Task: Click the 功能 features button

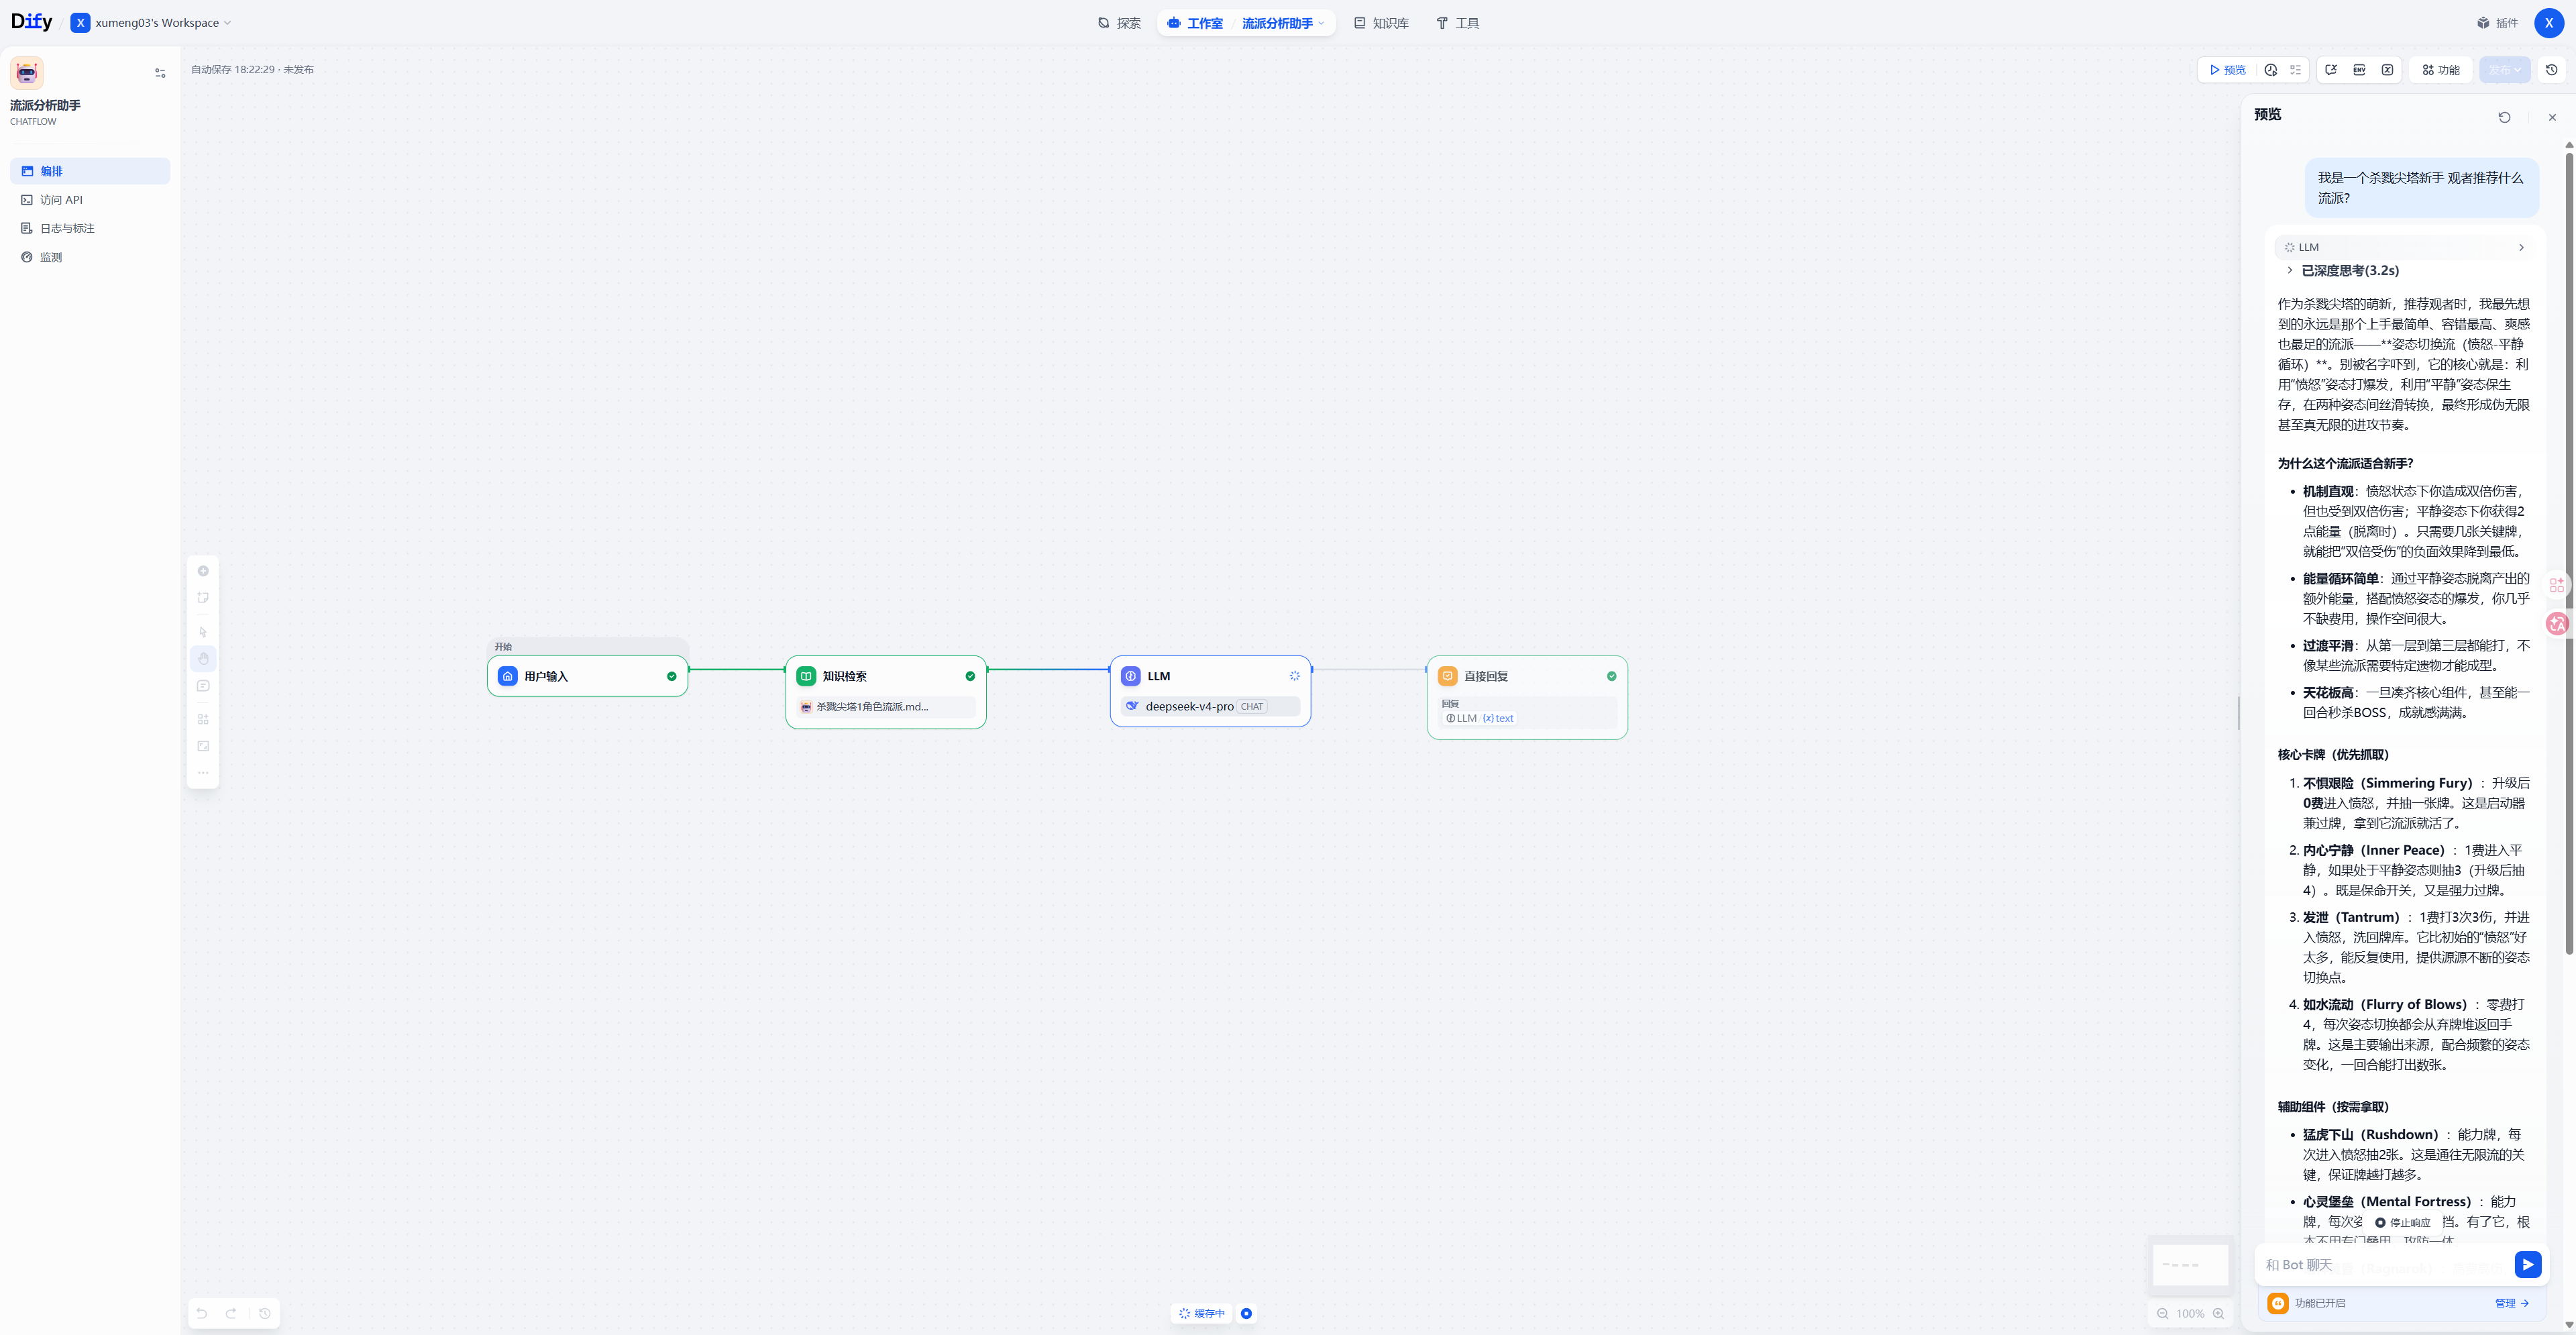Action: tap(2441, 70)
